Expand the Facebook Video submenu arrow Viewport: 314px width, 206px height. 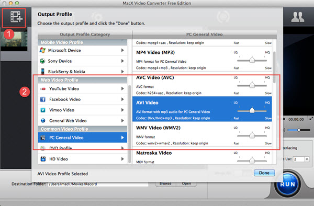(122, 99)
